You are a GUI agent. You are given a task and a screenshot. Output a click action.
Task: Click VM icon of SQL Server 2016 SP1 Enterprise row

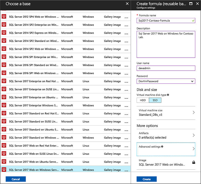4,57
